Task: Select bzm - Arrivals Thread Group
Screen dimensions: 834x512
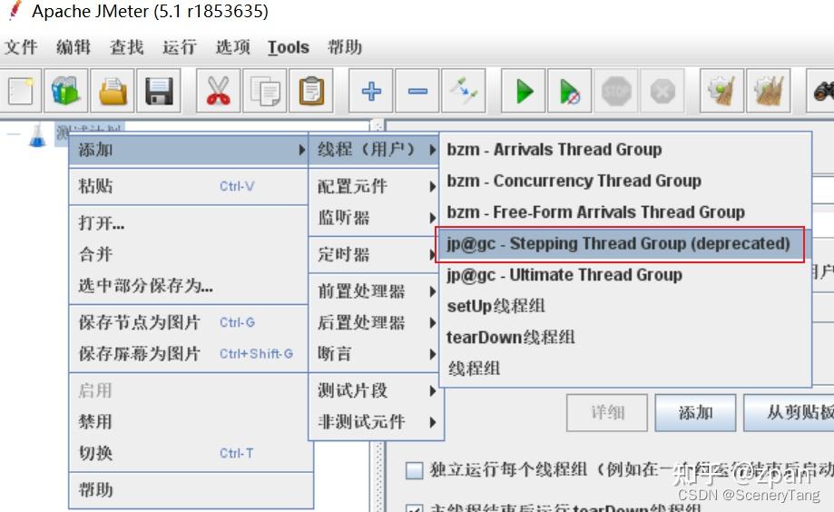Action: [x=625, y=150]
